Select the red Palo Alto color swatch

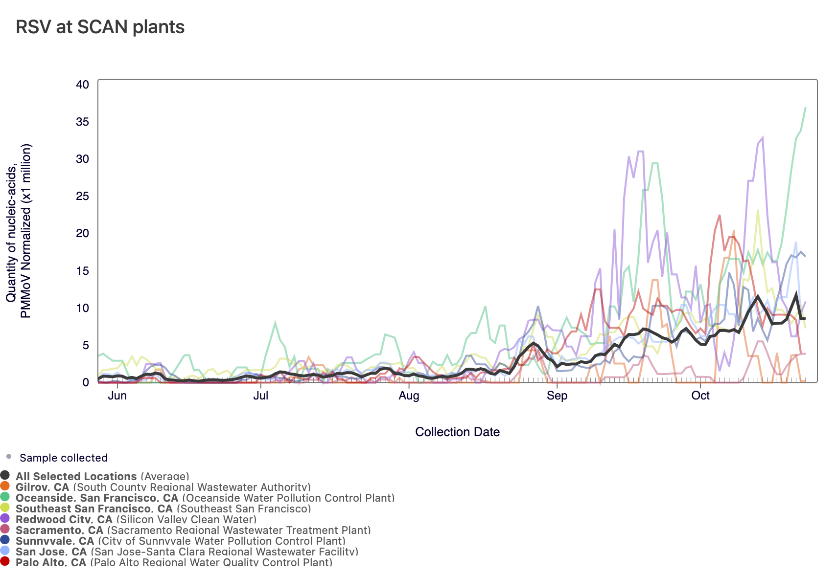(5, 561)
